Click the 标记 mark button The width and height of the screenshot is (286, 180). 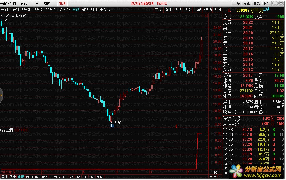(198, 10)
